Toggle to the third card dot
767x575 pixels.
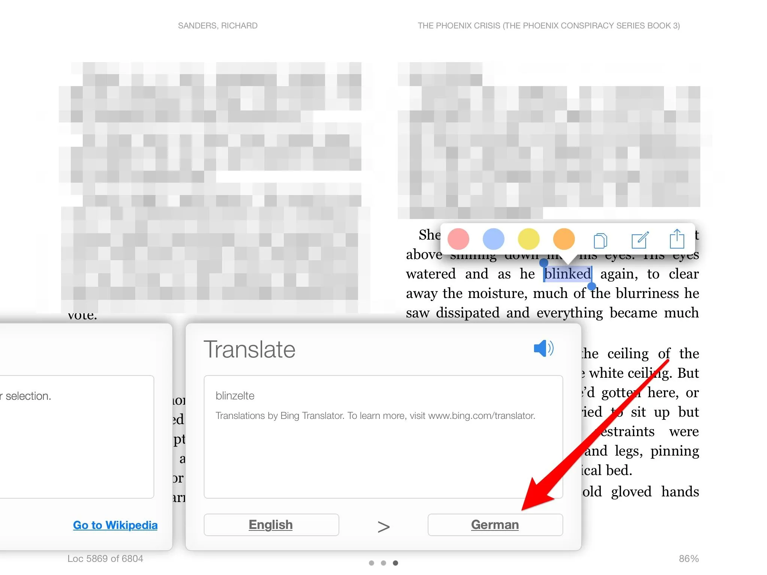395,563
